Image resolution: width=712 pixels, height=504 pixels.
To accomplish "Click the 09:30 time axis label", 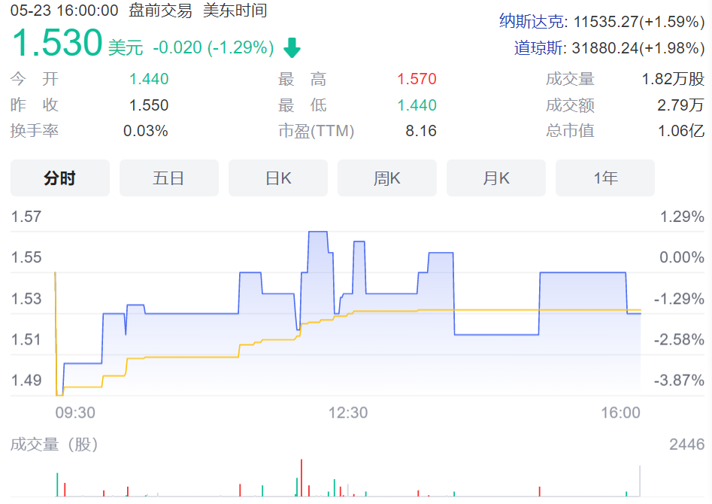I will [75, 412].
